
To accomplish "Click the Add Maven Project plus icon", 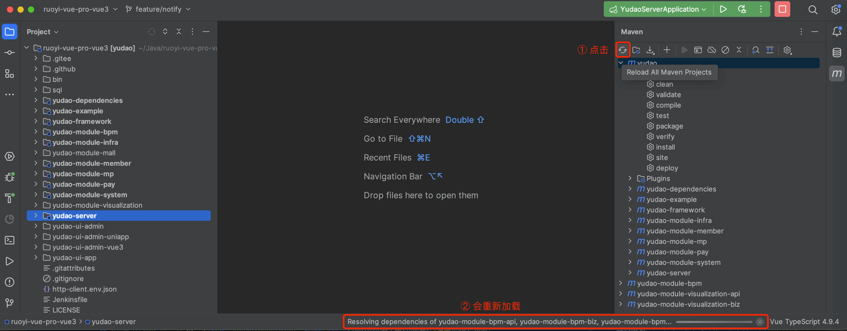I will point(667,50).
